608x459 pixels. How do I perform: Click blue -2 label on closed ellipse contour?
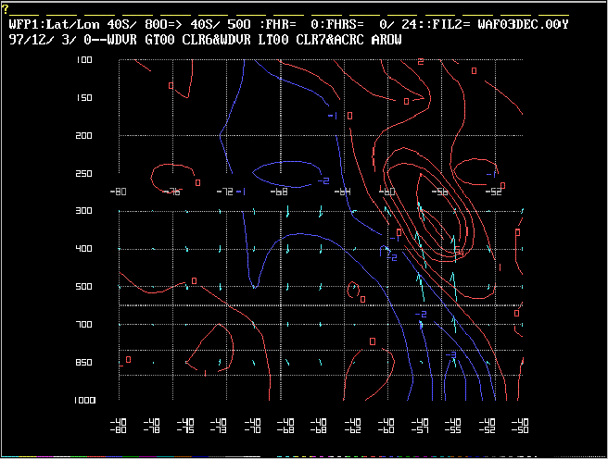click(323, 180)
